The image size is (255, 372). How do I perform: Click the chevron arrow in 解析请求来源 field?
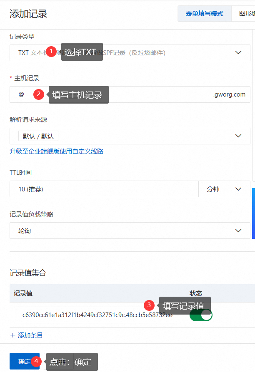[x=238, y=136]
